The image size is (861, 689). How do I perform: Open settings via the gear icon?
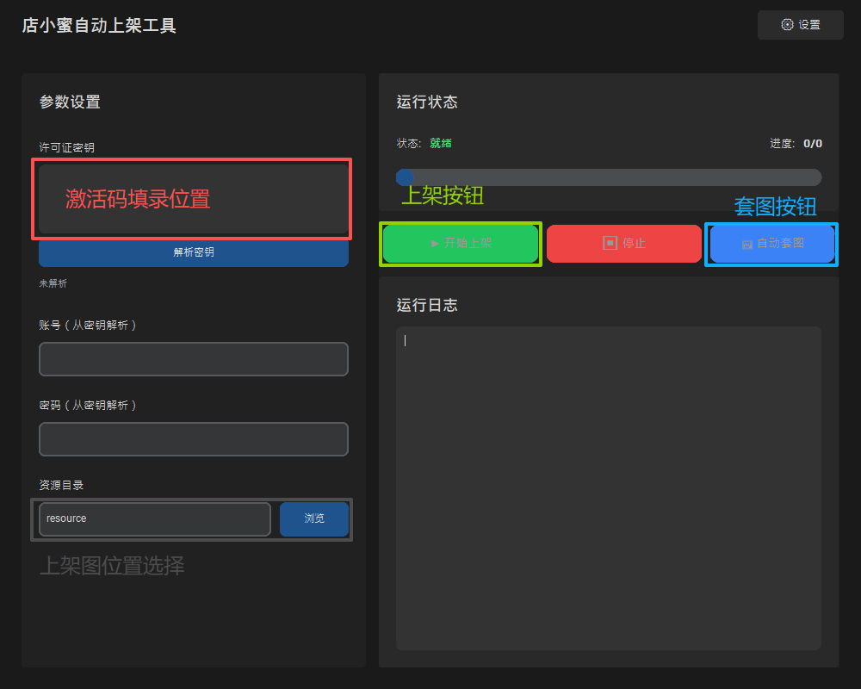(x=787, y=25)
